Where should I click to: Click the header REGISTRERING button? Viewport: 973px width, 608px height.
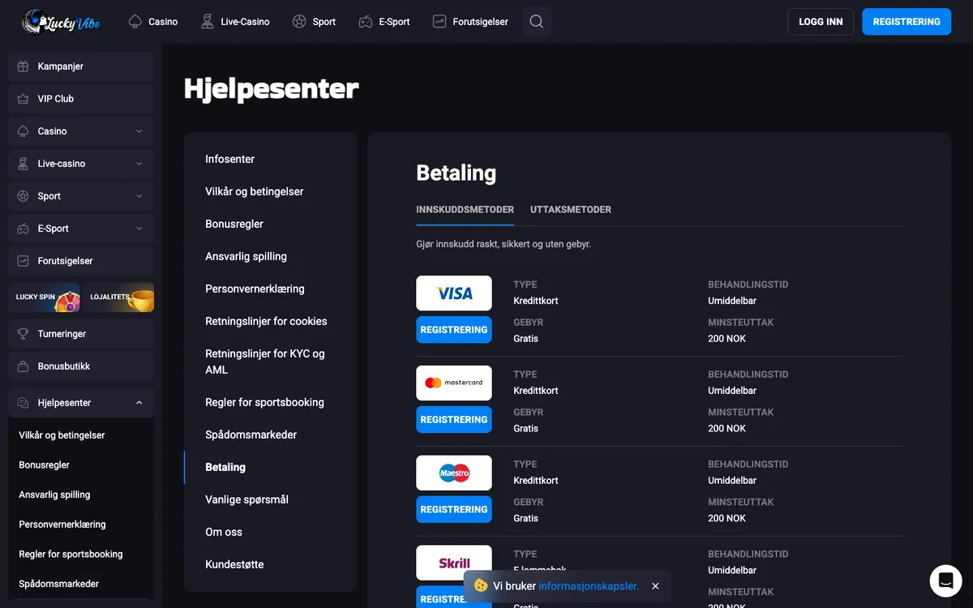click(907, 22)
